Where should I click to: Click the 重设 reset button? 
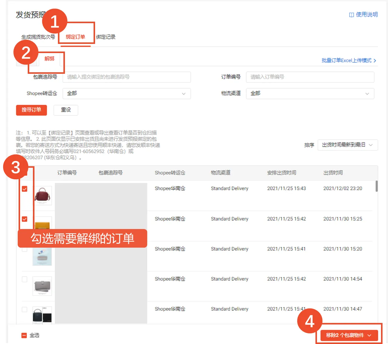tap(66, 110)
